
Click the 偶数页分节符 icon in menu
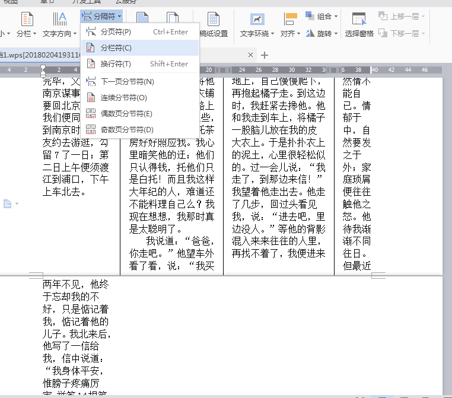coord(91,113)
